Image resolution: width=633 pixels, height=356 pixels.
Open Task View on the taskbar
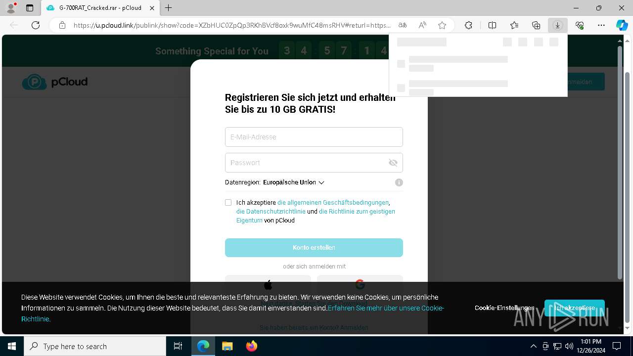click(x=178, y=346)
